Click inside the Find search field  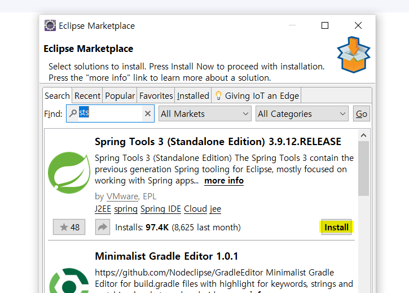(110, 113)
